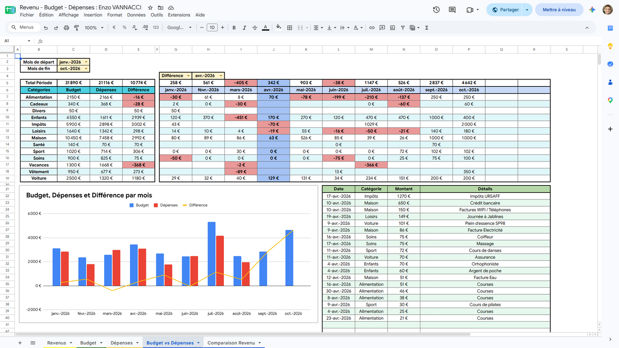Viewport: 619px width, 348px height.
Task: Open Google Keep side panel
Action: pyautogui.click(x=610, y=46)
